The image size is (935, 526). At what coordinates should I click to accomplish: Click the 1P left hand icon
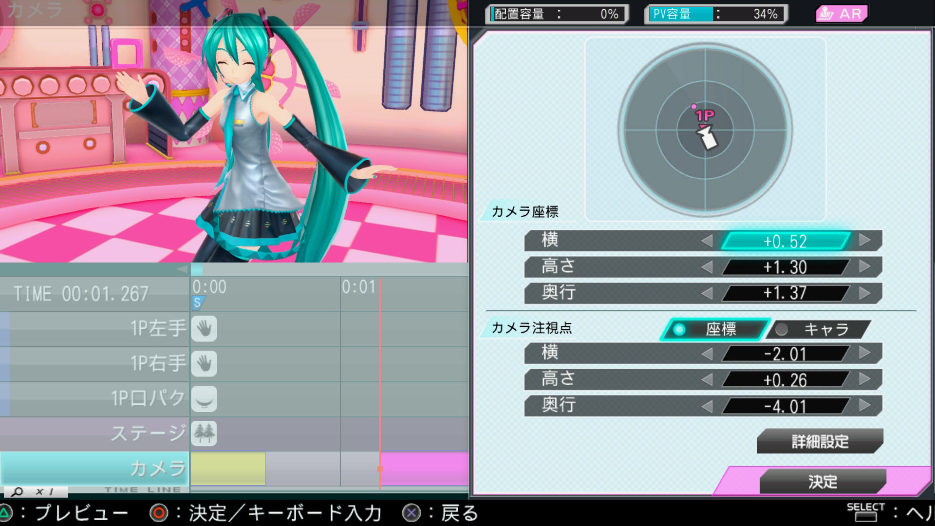coord(204,329)
